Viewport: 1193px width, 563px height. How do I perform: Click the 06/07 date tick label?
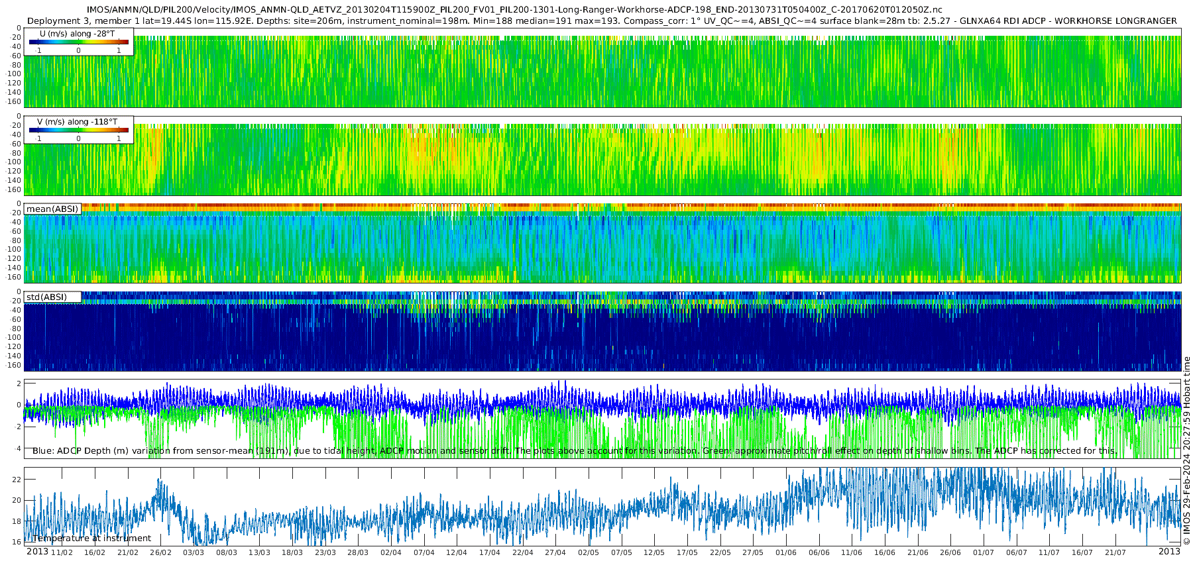(x=1017, y=552)
